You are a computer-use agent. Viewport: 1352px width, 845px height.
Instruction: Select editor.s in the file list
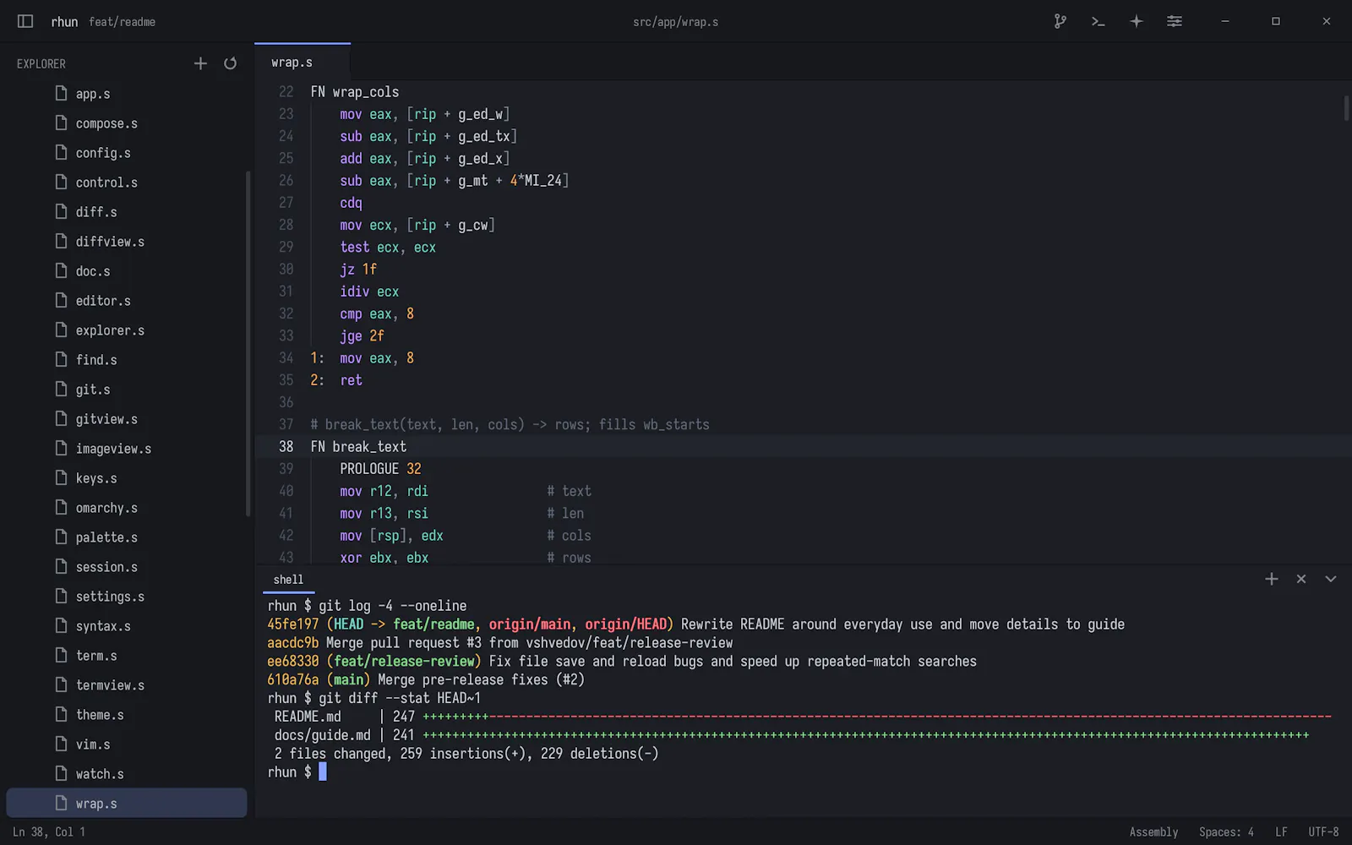[x=127, y=301]
